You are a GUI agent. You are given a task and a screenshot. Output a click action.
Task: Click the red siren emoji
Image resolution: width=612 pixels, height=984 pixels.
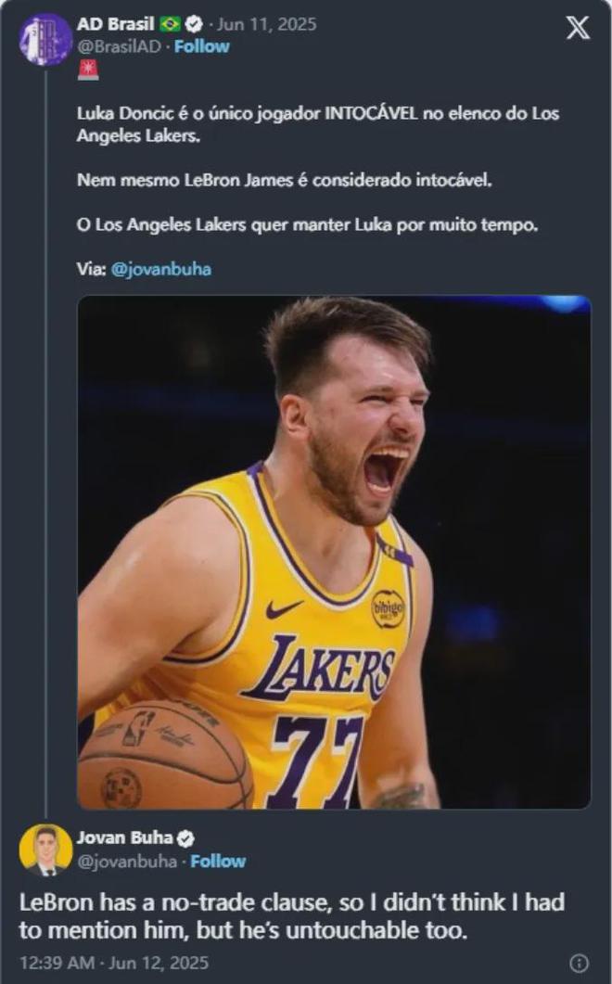[x=87, y=69]
